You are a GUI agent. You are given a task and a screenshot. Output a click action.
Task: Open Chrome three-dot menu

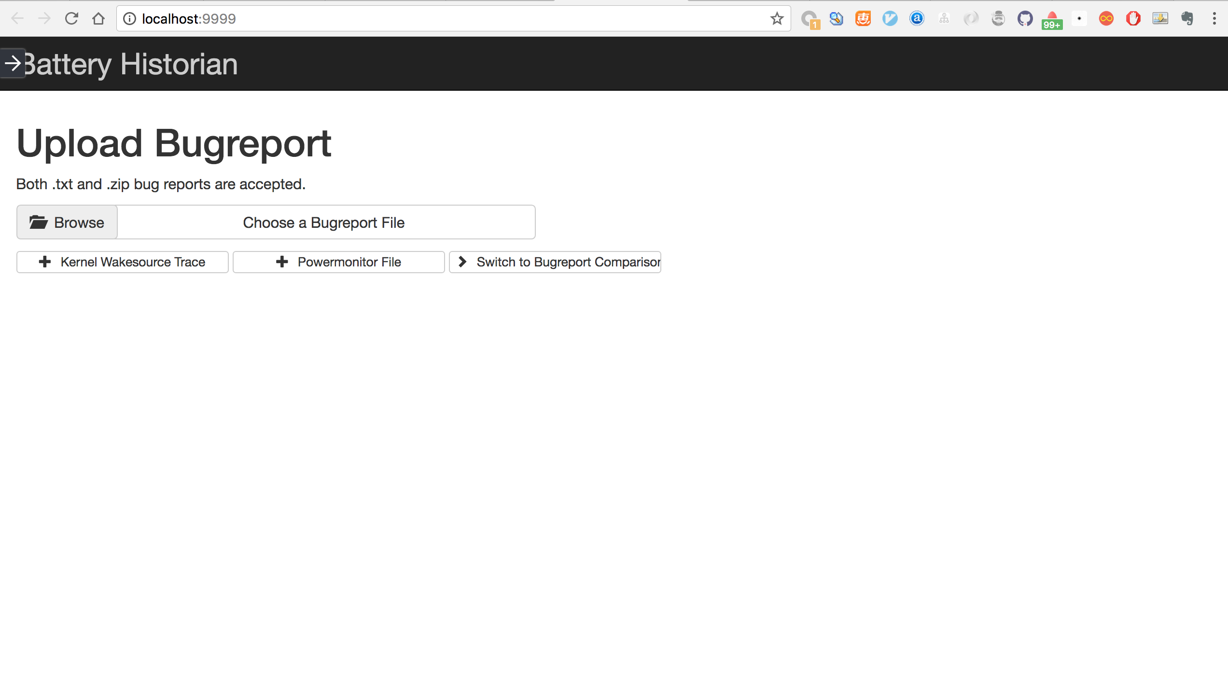1214,19
